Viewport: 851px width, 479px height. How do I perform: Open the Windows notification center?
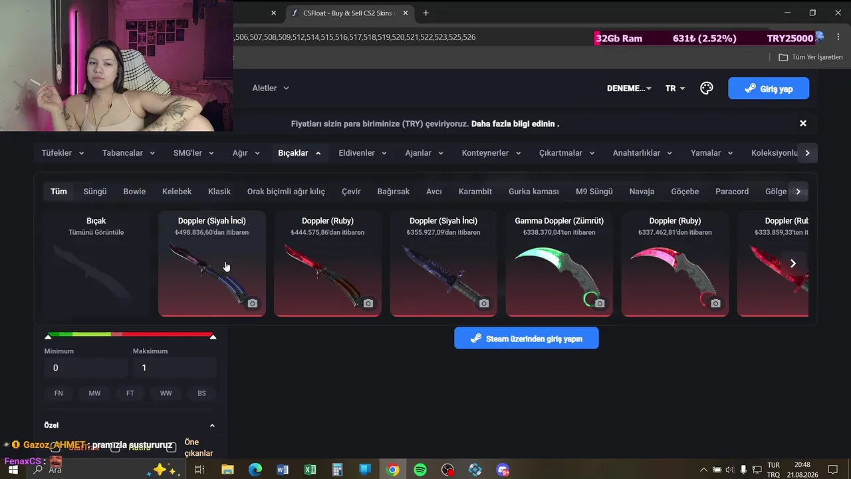coord(832,470)
